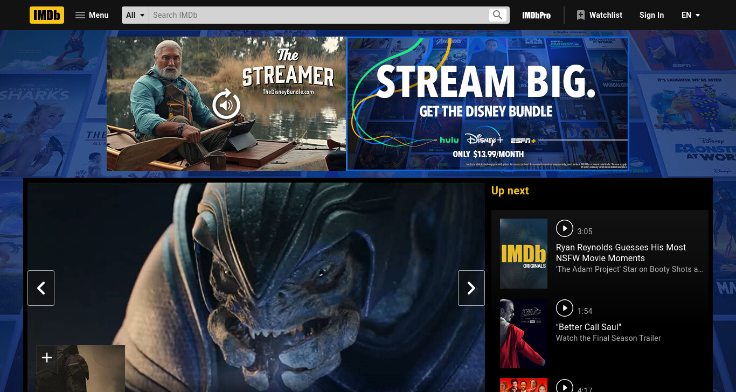Click the Sign In link
This screenshot has width=736, height=392.
point(651,15)
